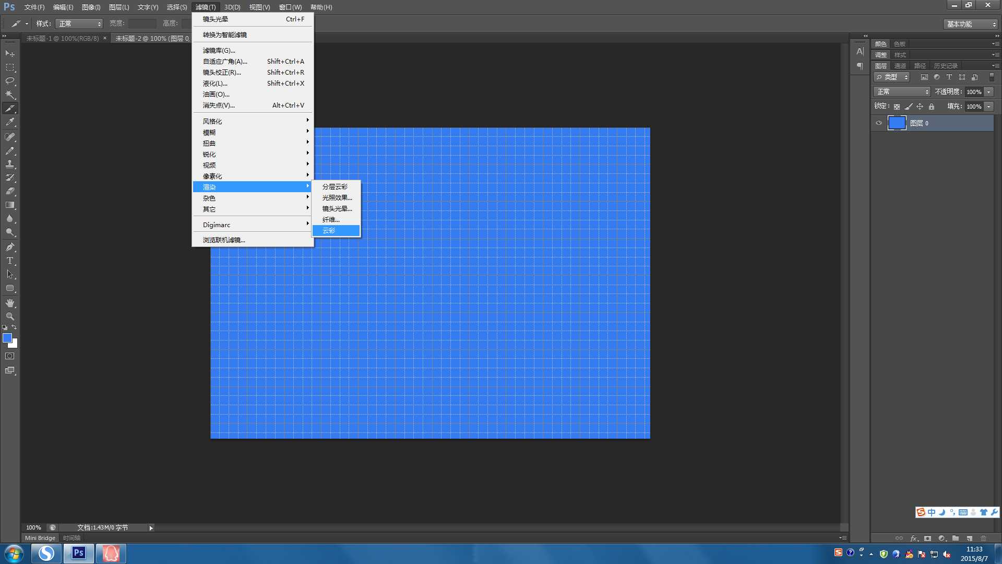1002x564 pixels.
Task: Select the Pen tool
Action: (x=10, y=247)
